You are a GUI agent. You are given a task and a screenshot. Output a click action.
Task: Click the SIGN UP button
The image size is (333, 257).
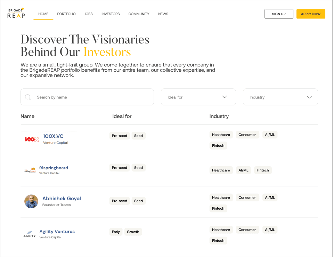(x=279, y=14)
